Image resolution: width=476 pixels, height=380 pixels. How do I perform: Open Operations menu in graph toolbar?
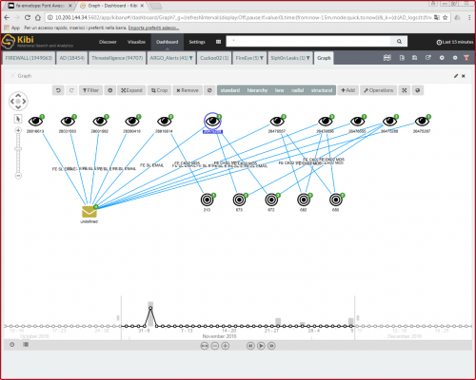point(378,90)
